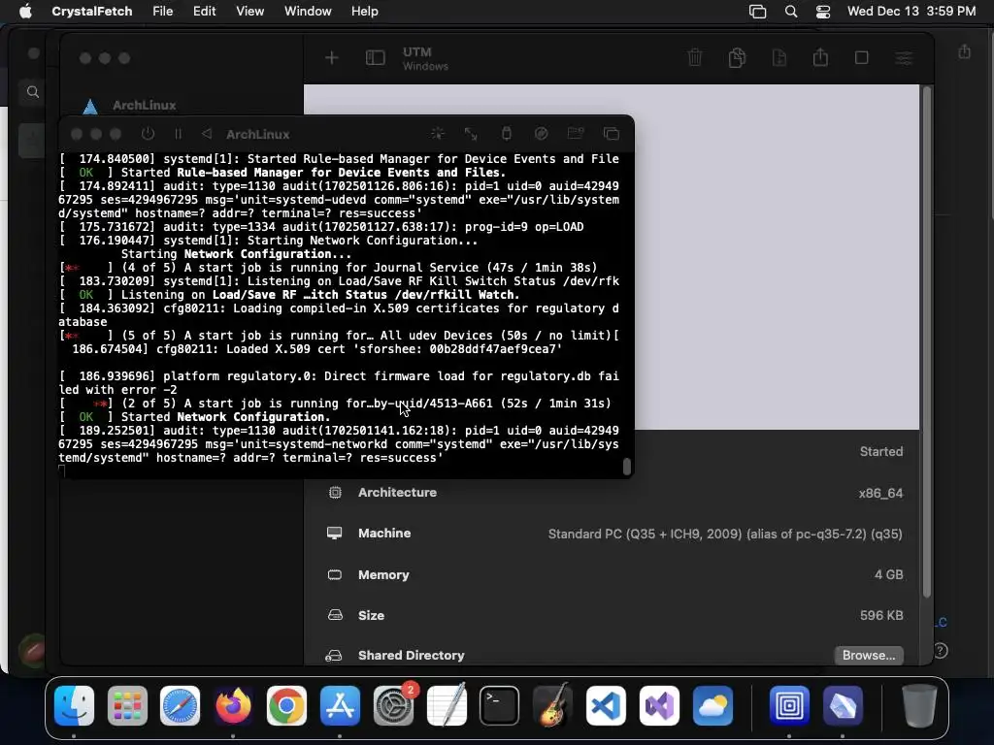This screenshot has width=994, height=745.
Task: Open TextEdit from the Dock
Action: point(447,705)
